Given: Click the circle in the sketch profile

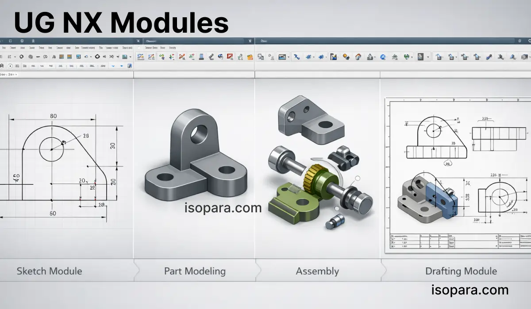Looking at the screenshot, I should pos(52,149).
